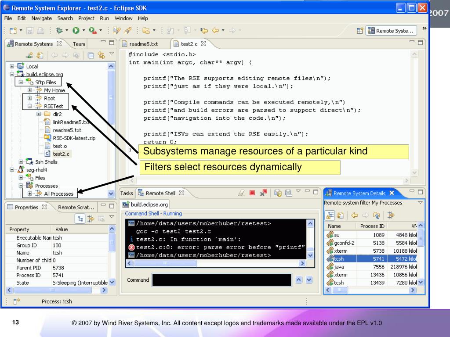Click the Name column header in process table
Image resolution: width=450 pixels, height=337 pixels.
tap(341, 226)
